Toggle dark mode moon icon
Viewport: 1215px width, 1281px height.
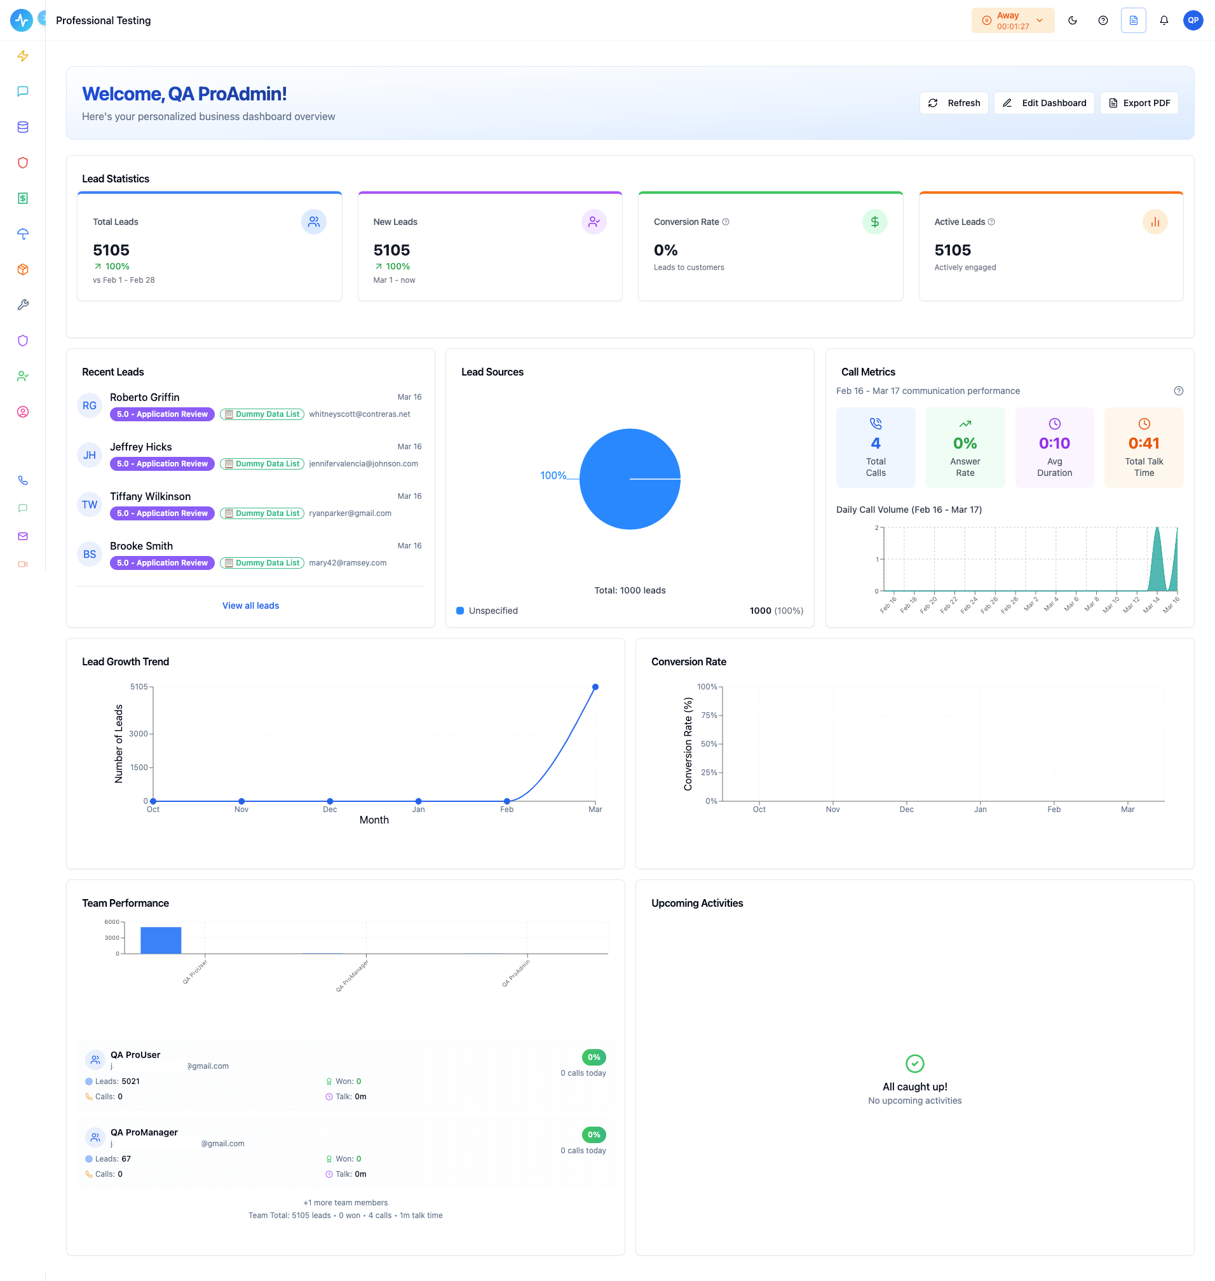pos(1073,21)
